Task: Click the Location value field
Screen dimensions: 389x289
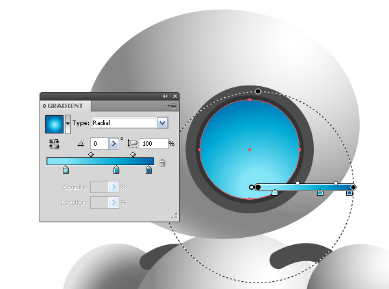Action: pyautogui.click(x=99, y=203)
